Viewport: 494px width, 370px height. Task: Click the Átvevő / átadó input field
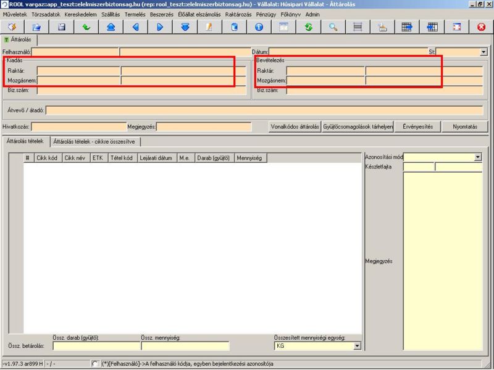tap(264, 110)
